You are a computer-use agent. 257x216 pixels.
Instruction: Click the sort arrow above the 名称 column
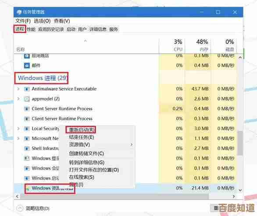tap(86, 41)
